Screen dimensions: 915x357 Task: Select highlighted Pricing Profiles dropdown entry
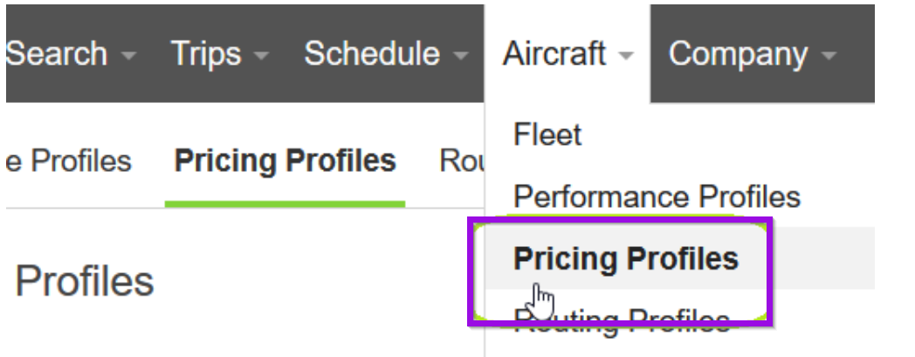625,258
